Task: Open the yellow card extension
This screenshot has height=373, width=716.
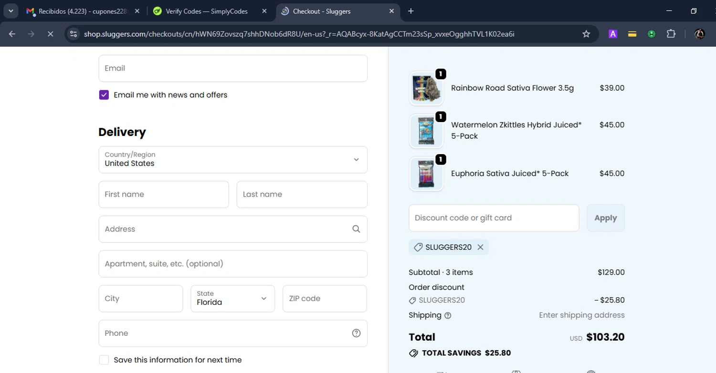Action: tap(632, 34)
